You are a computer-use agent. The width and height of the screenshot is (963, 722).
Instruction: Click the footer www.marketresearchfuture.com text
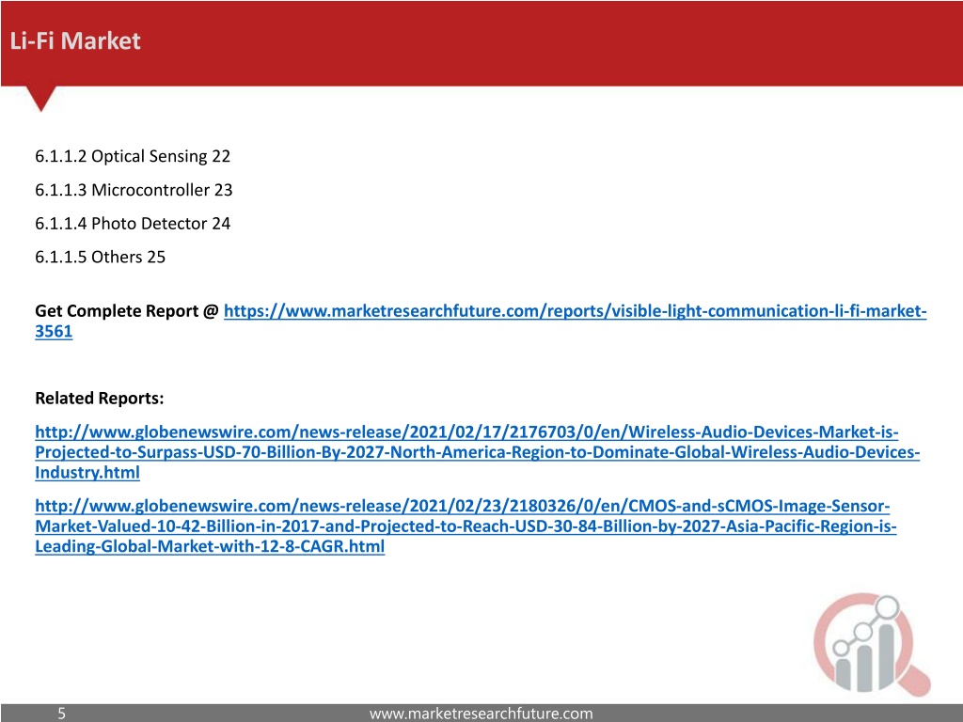point(481,714)
